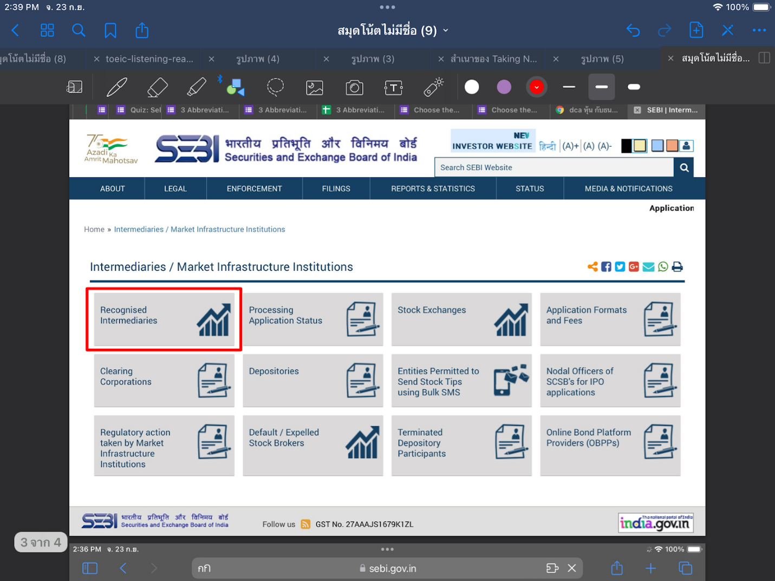Select the highlighter tool

(196, 87)
